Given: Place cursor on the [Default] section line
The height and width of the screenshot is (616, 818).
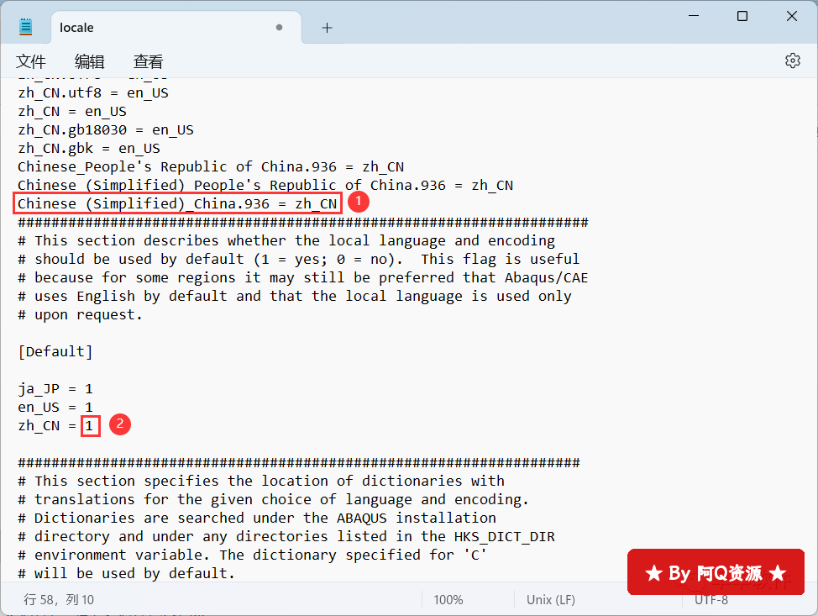Looking at the screenshot, I should (55, 351).
